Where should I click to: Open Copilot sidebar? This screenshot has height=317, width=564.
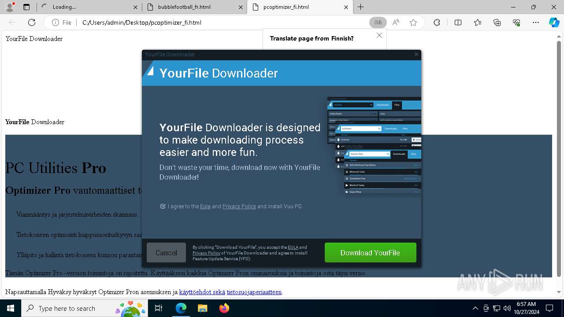tap(554, 22)
